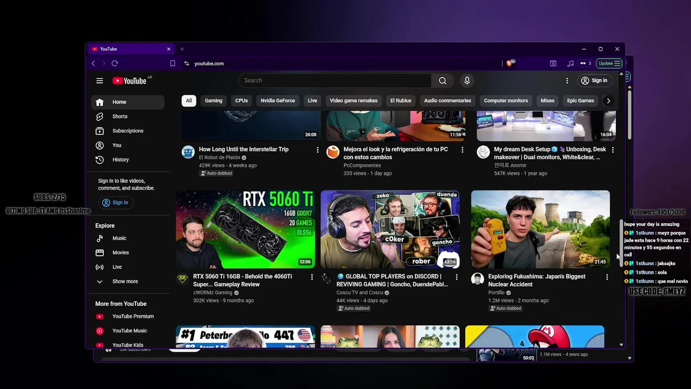Screen dimensions: 691x389
Task: Reload the page
Action: pyautogui.click(x=114, y=63)
